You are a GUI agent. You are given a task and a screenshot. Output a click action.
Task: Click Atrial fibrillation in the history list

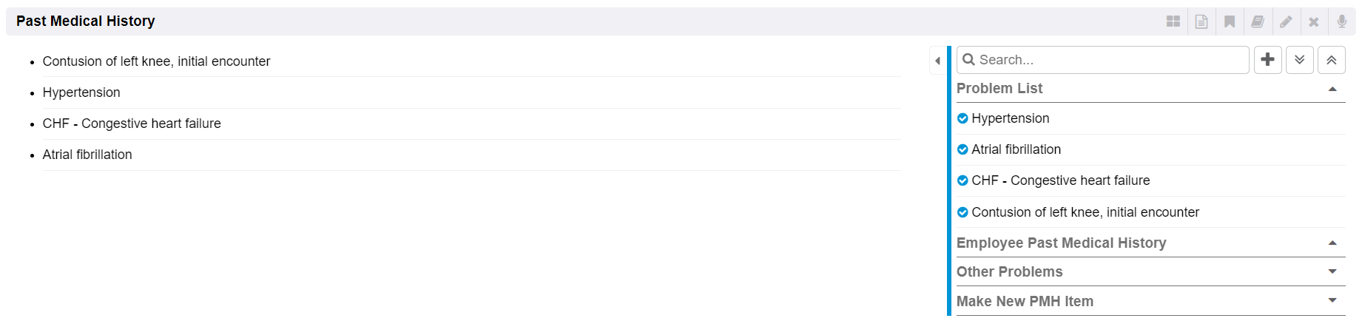click(x=87, y=155)
